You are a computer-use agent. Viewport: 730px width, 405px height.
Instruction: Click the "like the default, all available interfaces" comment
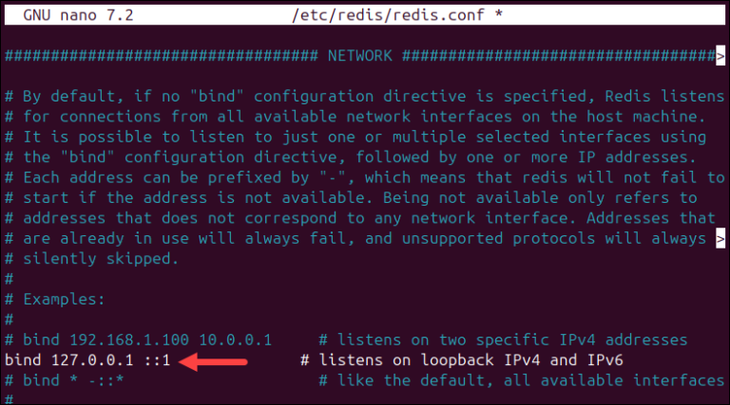521,380
